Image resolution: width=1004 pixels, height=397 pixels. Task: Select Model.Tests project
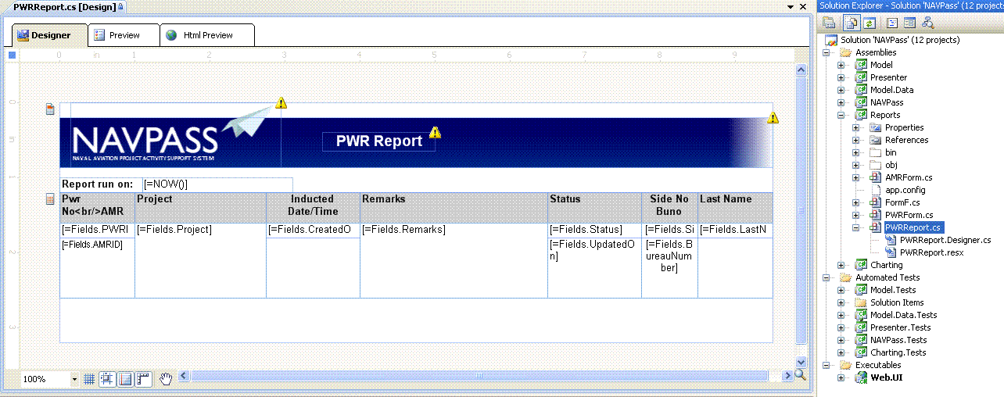tap(893, 290)
